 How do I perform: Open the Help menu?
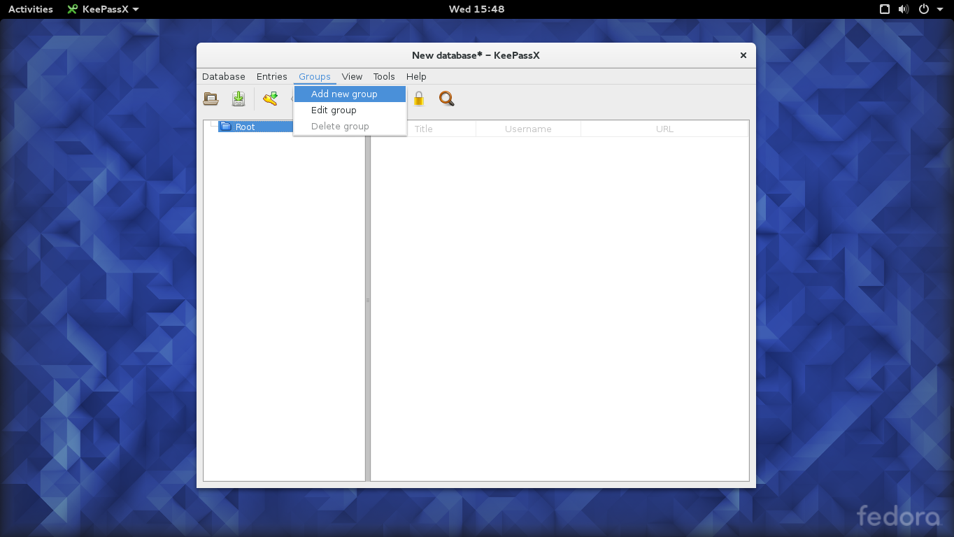416,76
